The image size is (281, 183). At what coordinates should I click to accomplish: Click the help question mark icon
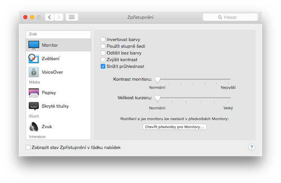click(251, 147)
